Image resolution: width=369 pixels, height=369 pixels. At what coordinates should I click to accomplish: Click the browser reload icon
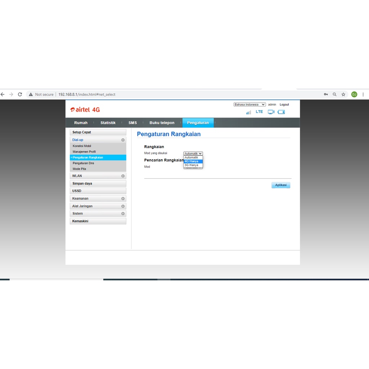pos(20,94)
